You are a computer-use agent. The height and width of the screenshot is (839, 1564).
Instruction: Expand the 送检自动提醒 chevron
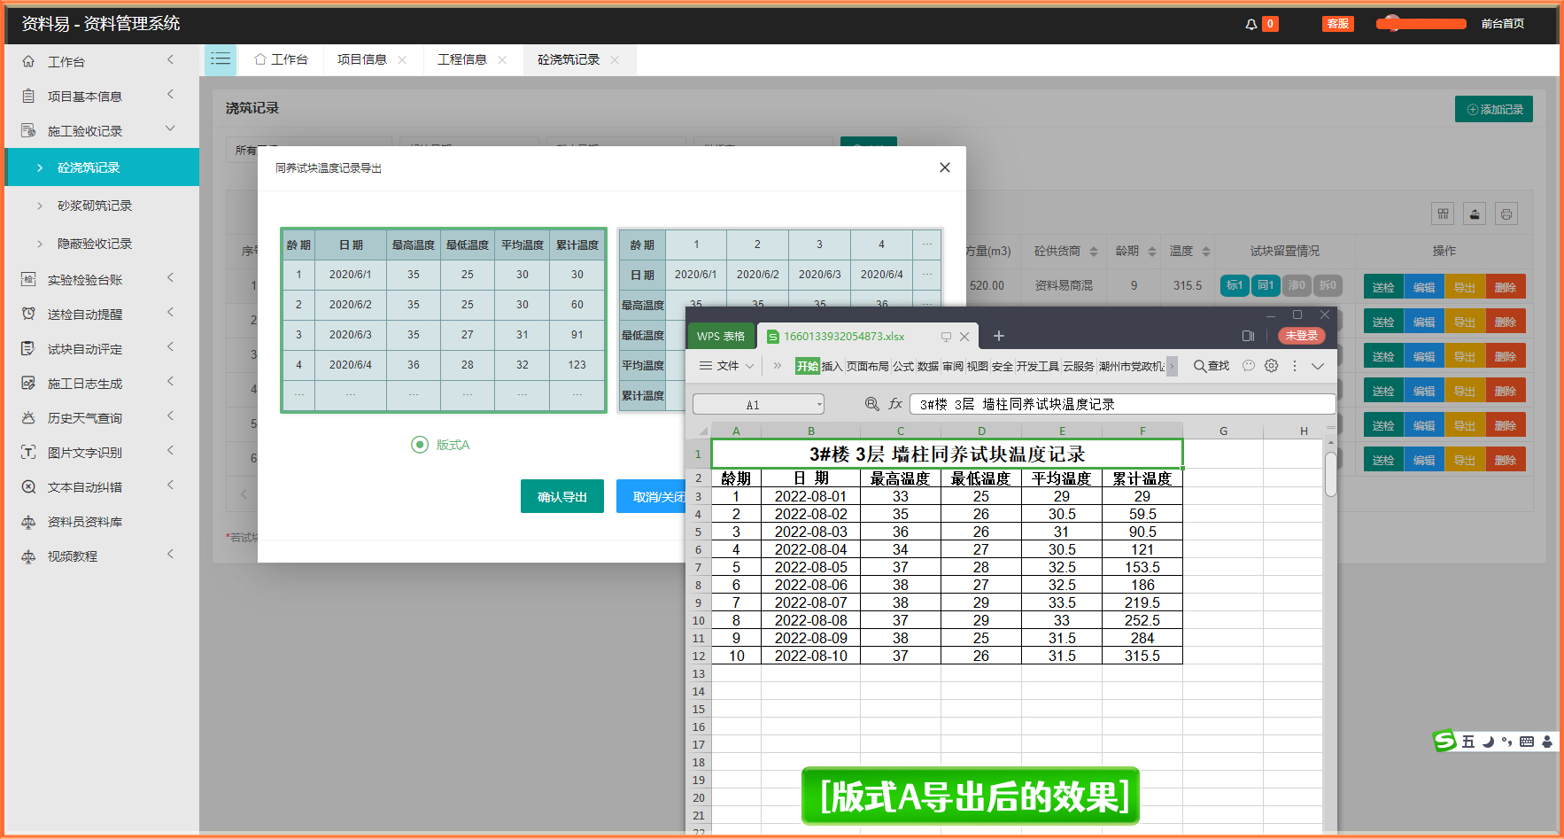[x=170, y=313]
